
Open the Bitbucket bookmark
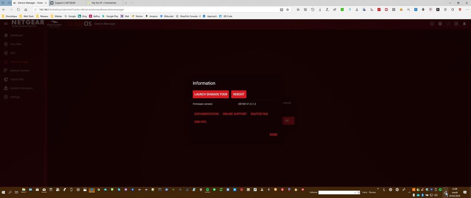click(x=167, y=16)
